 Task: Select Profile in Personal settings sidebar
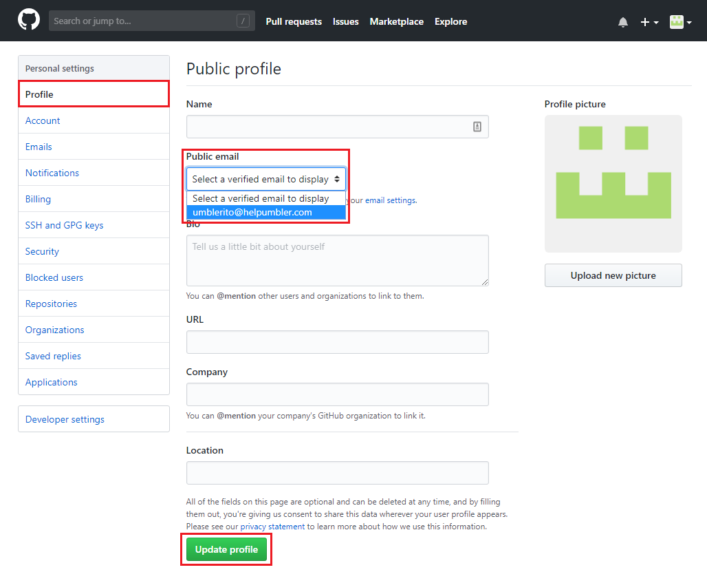click(x=94, y=94)
